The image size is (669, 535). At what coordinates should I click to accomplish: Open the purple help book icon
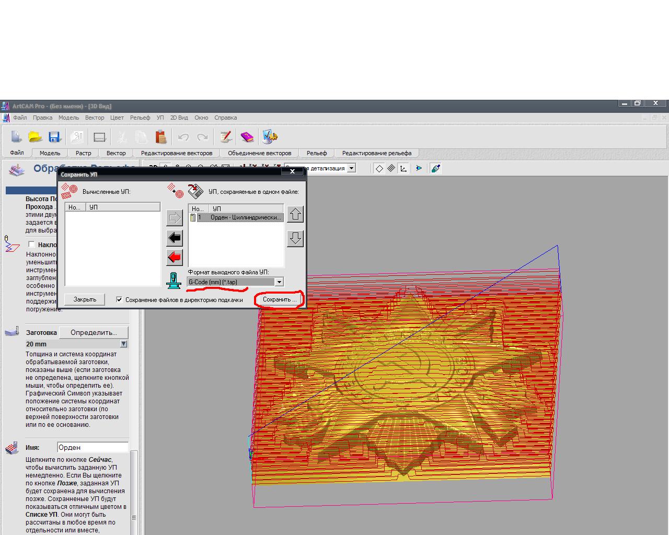click(x=247, y=137)
